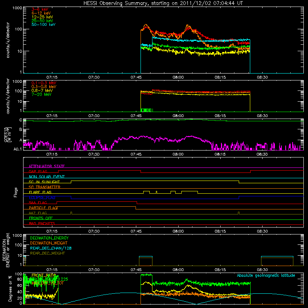
Task: Select the cyan 50-100 keV legend label
Action: (x=44, y=25)
